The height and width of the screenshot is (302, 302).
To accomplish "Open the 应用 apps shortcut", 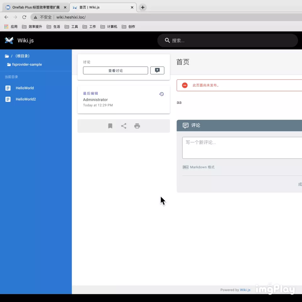I will 11,26.
